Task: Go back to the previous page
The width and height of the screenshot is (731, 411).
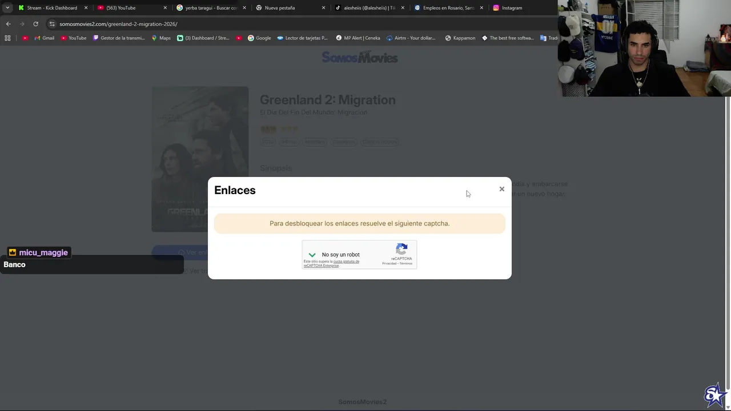Action: [x=8, y=24]
